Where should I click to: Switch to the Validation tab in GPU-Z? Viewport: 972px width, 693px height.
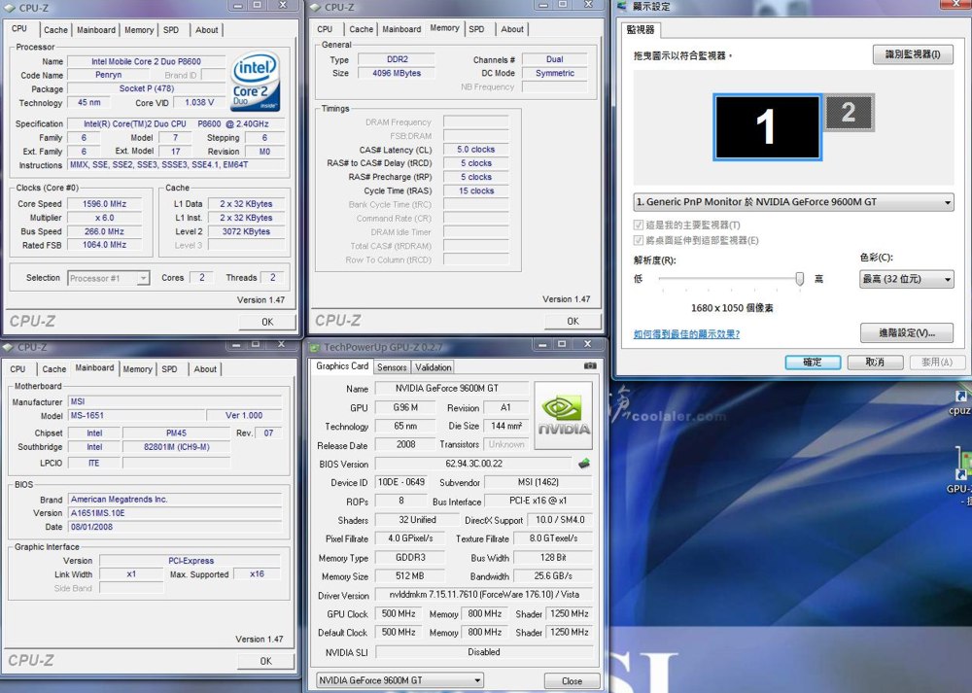pos(434,367)
